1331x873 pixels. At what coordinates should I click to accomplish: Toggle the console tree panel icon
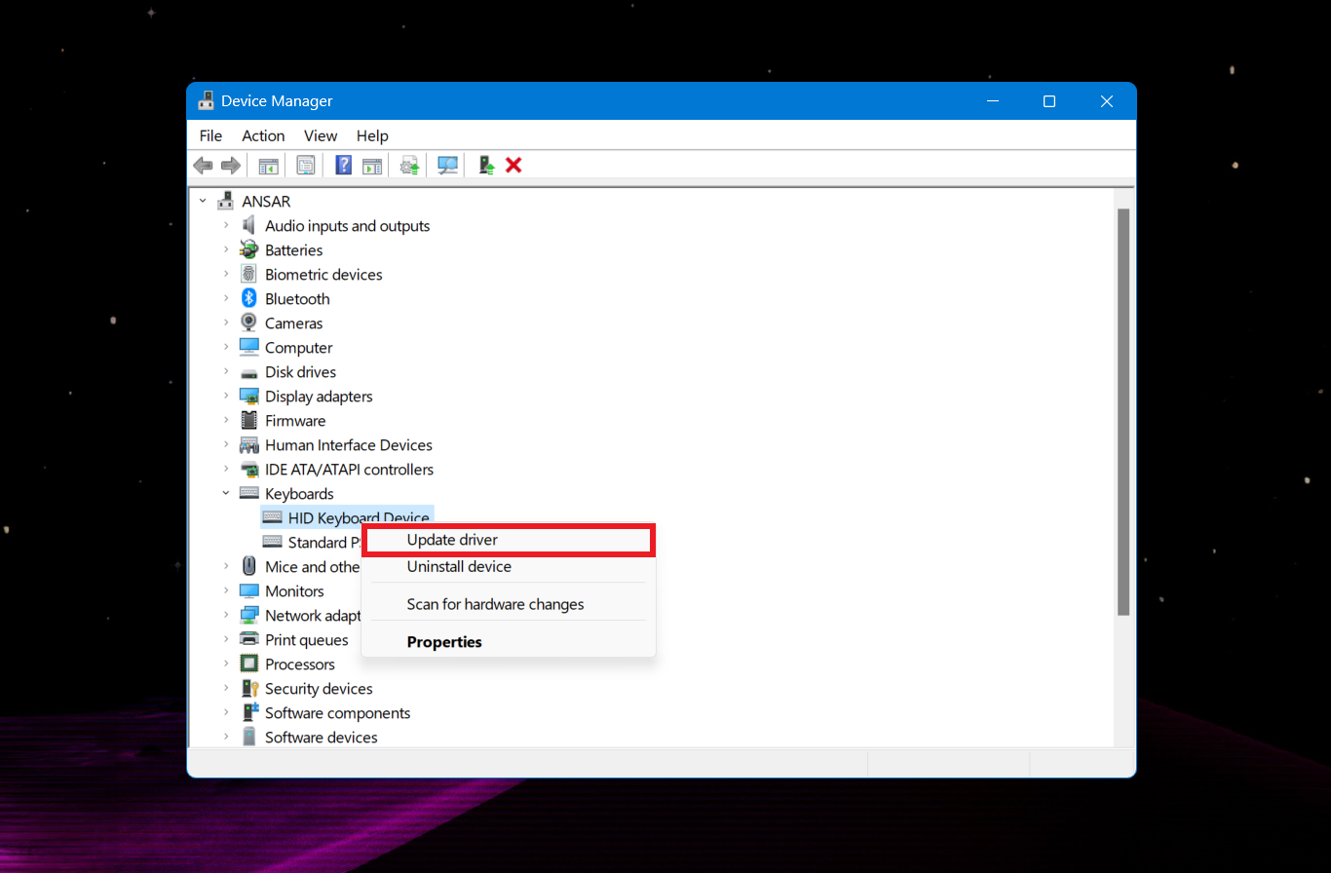coord(269,165)
